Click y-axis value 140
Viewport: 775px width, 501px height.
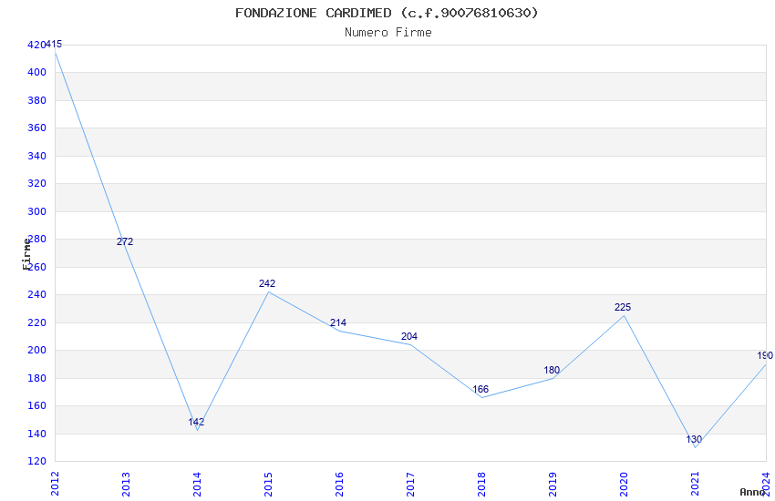[x=36, y=434]
